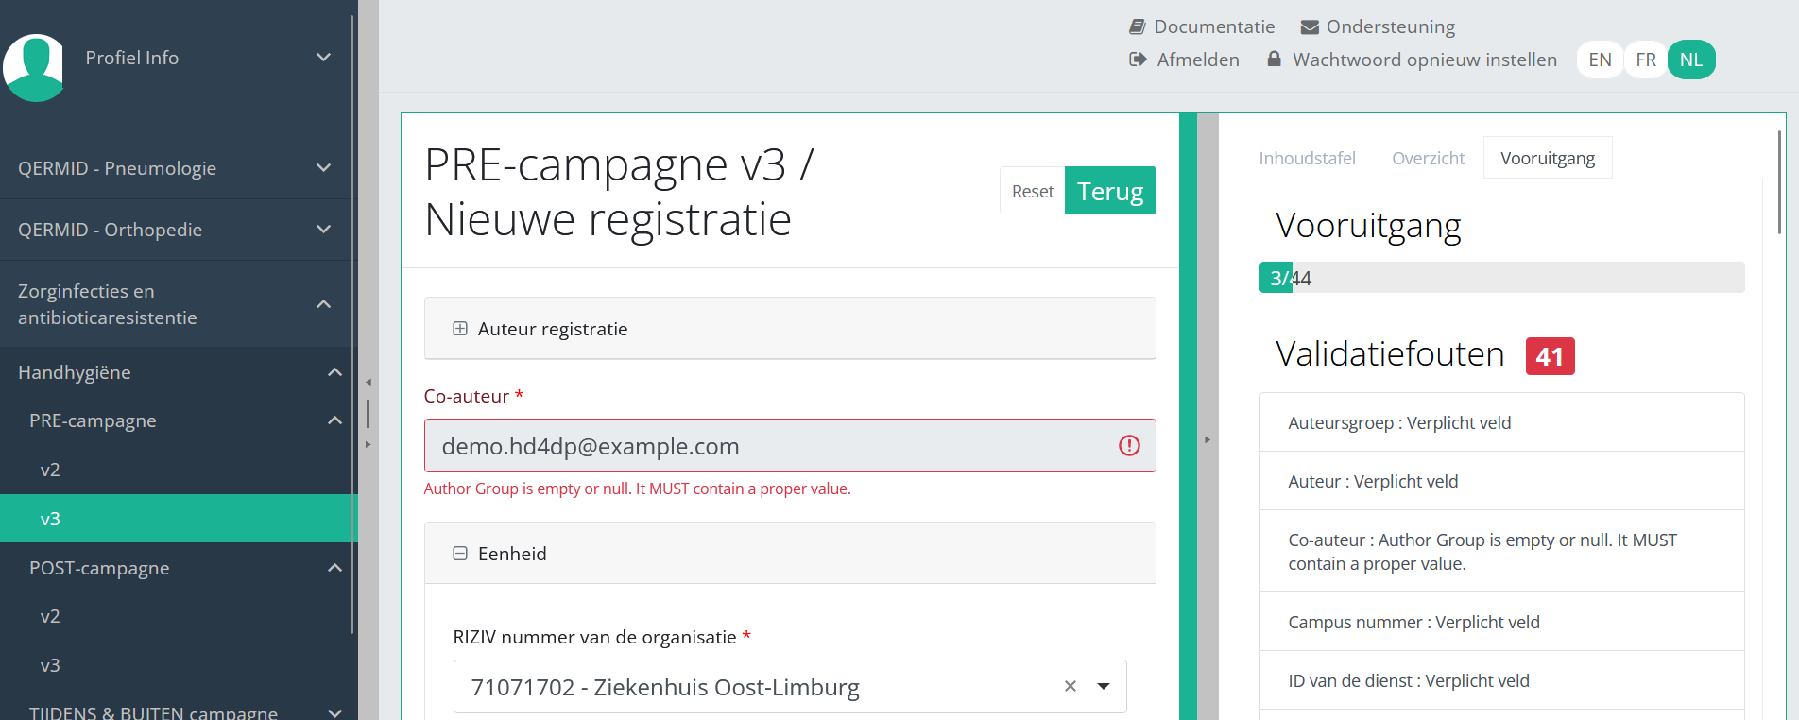Open the Overzicht tab

pos(1428,159)
